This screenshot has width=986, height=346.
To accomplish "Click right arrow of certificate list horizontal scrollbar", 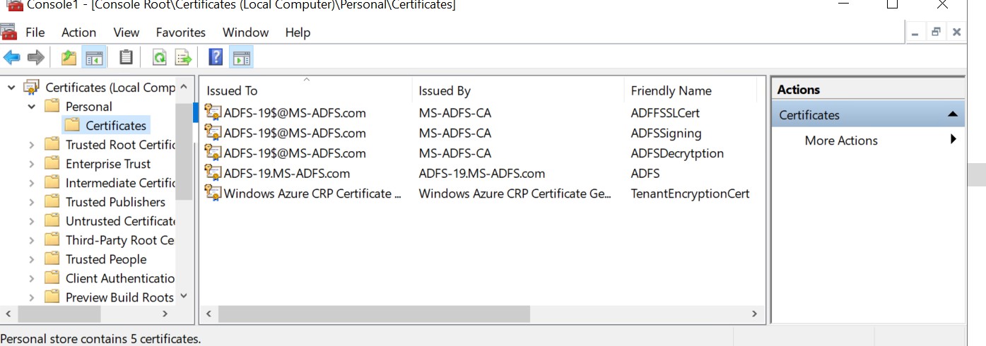I will (754, 314).
